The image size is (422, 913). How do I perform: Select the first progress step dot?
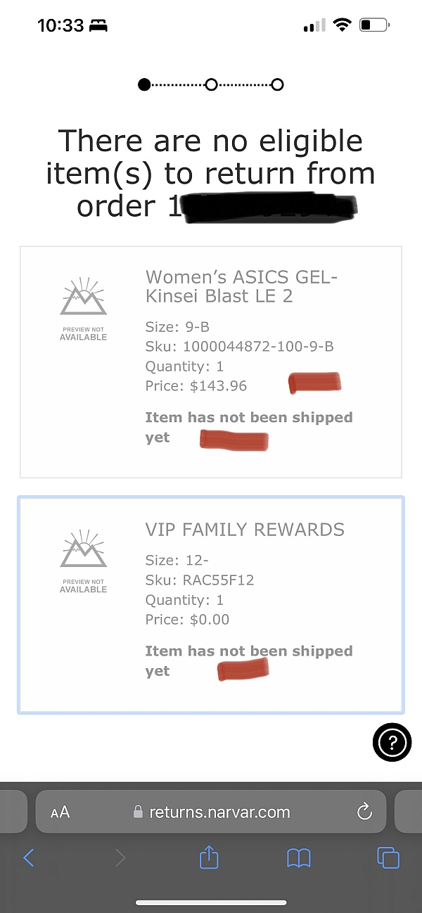click(144, 84)
